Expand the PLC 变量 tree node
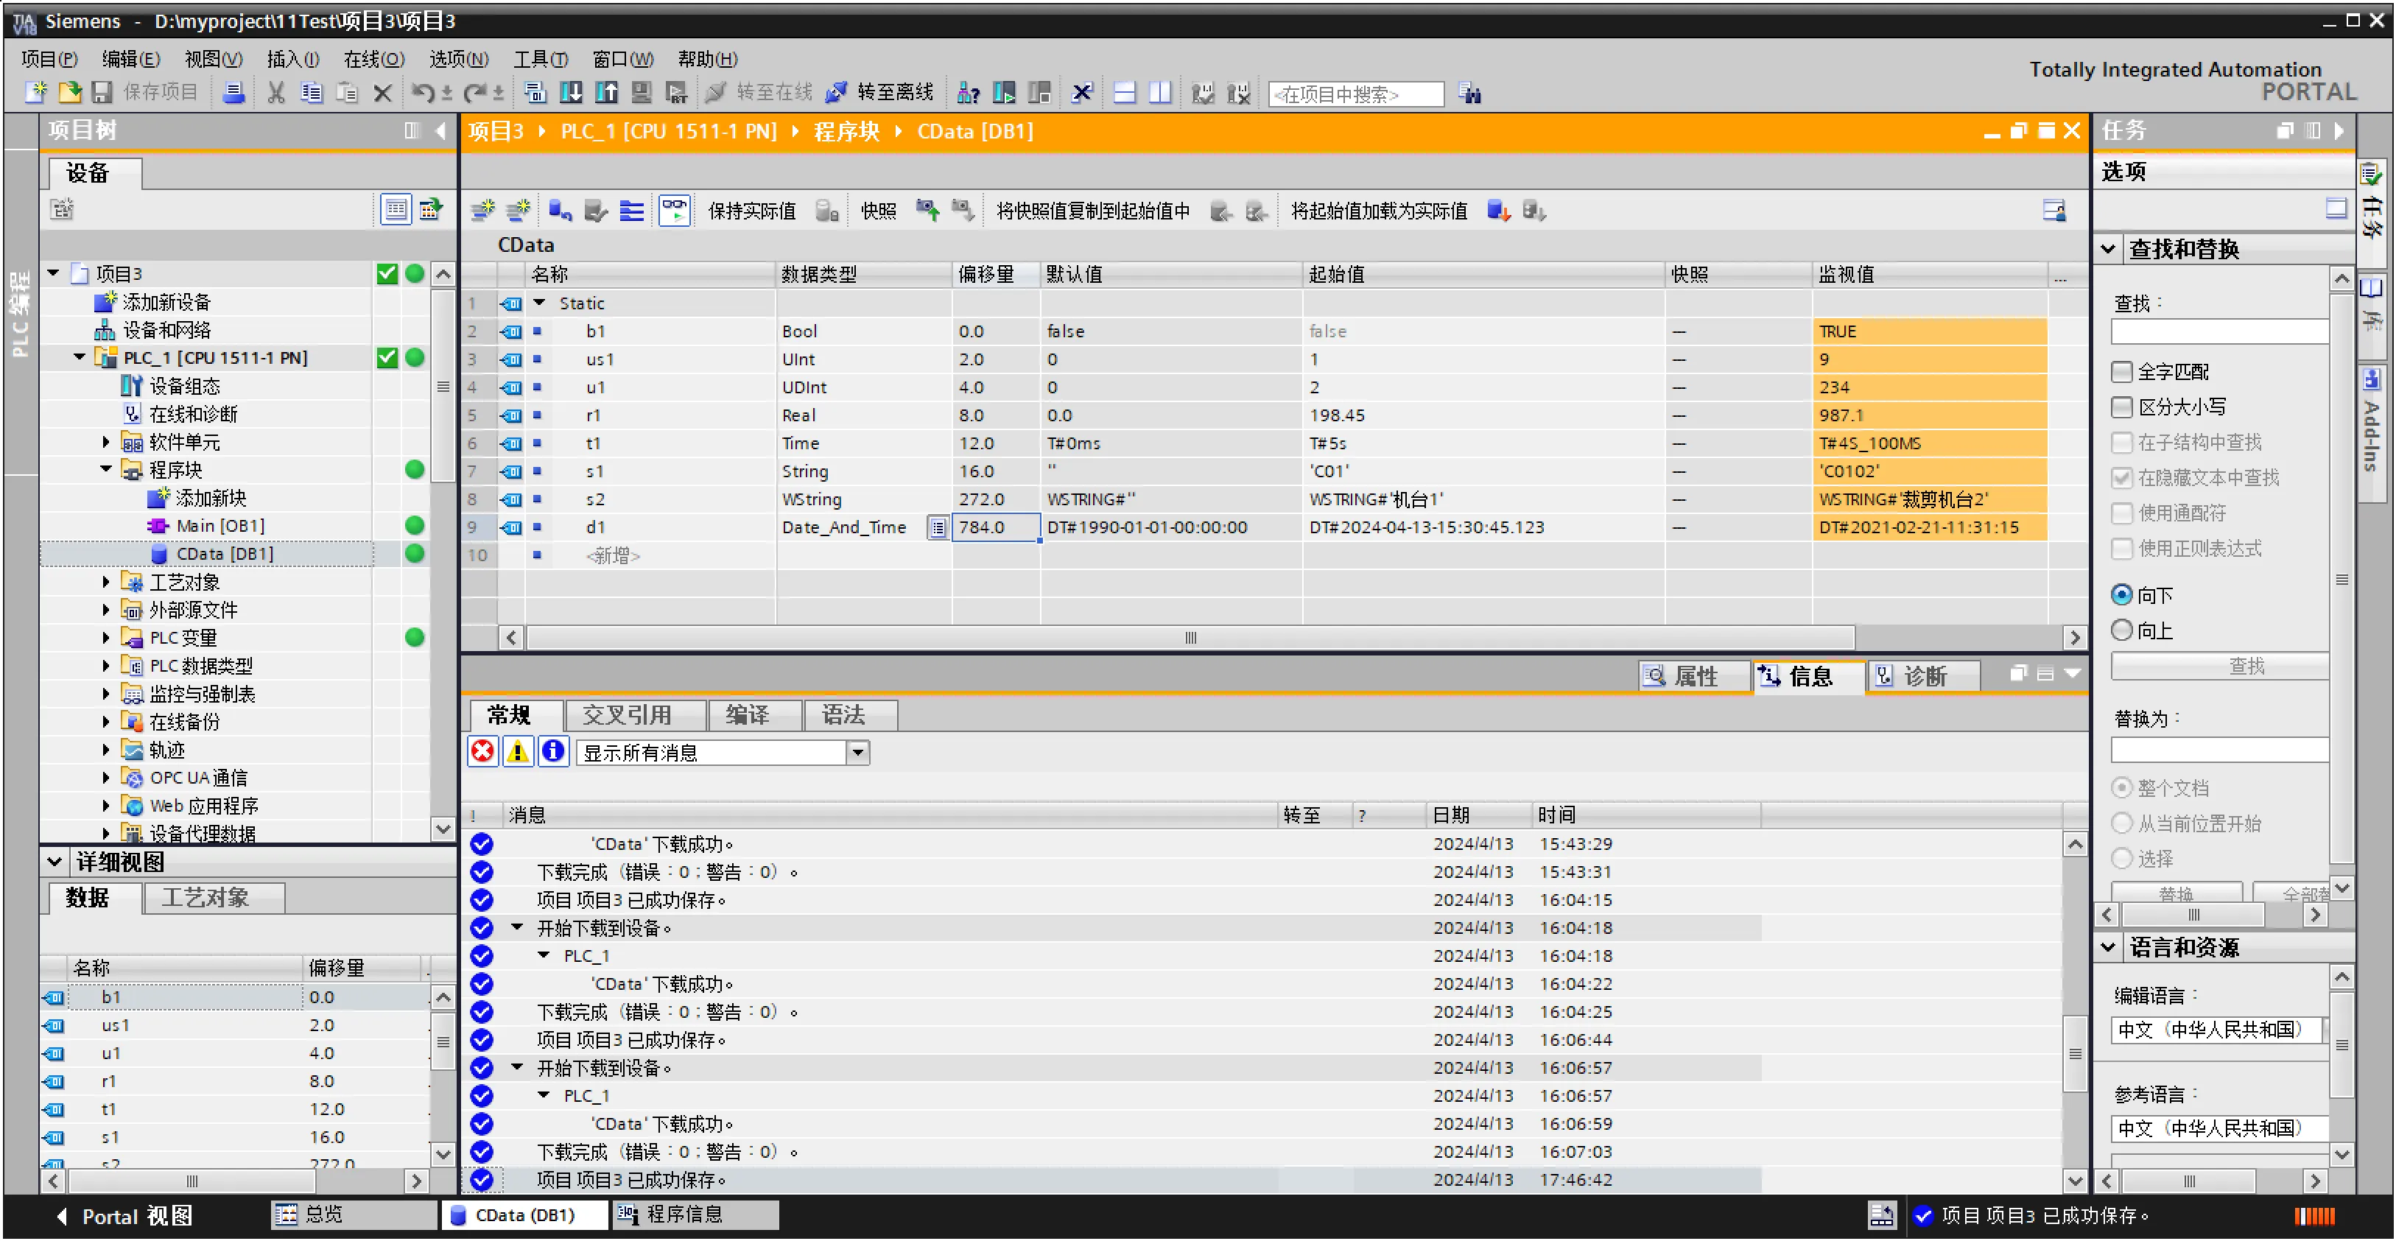 coord(106,638)
